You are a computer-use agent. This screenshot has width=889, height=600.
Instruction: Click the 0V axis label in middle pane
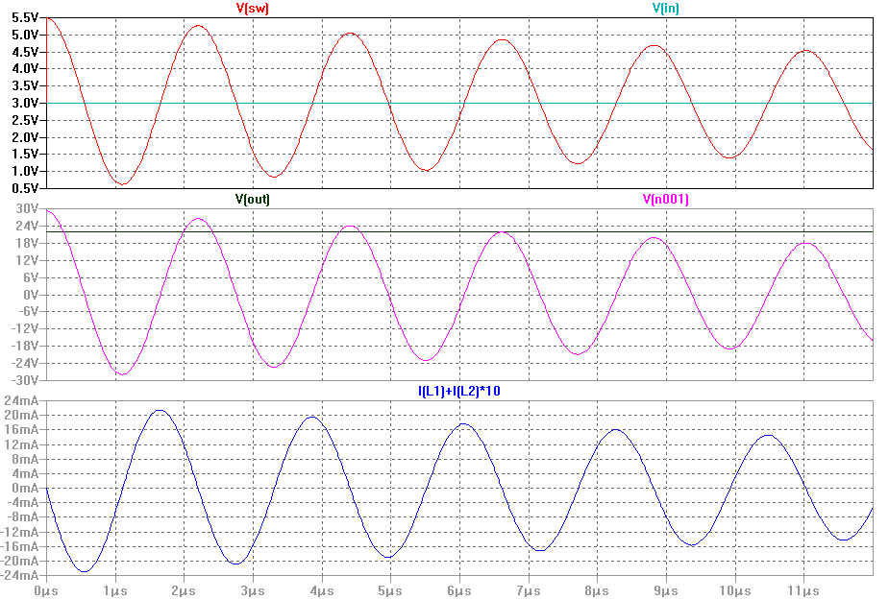click(x=31, y=295)
